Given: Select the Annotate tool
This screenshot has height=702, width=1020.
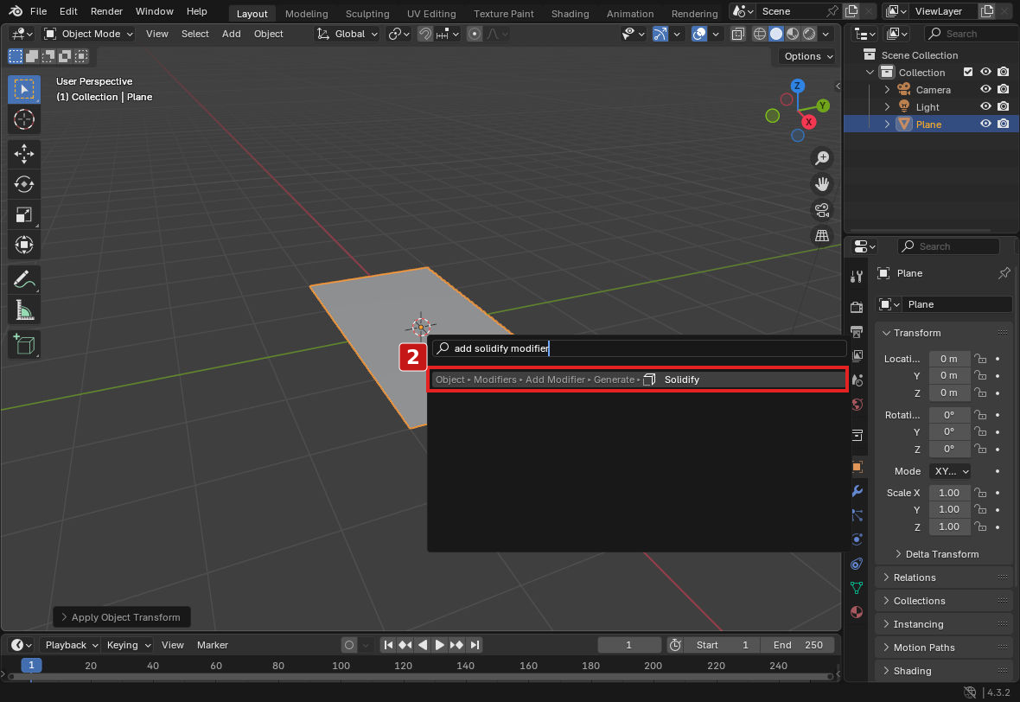Looking at the screenshot, I should point(24,280).
